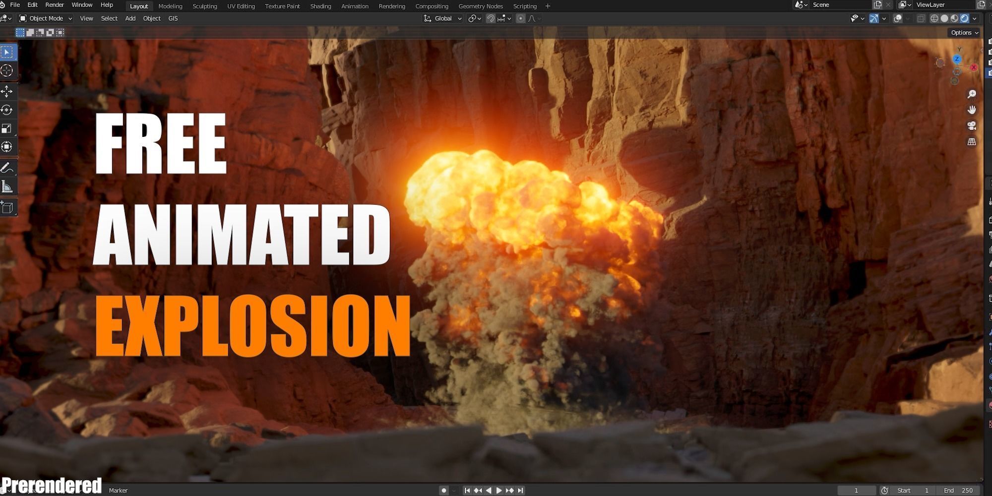Screen dimensions: 992x496
Task: Play the animation forward
Action: 499,490
